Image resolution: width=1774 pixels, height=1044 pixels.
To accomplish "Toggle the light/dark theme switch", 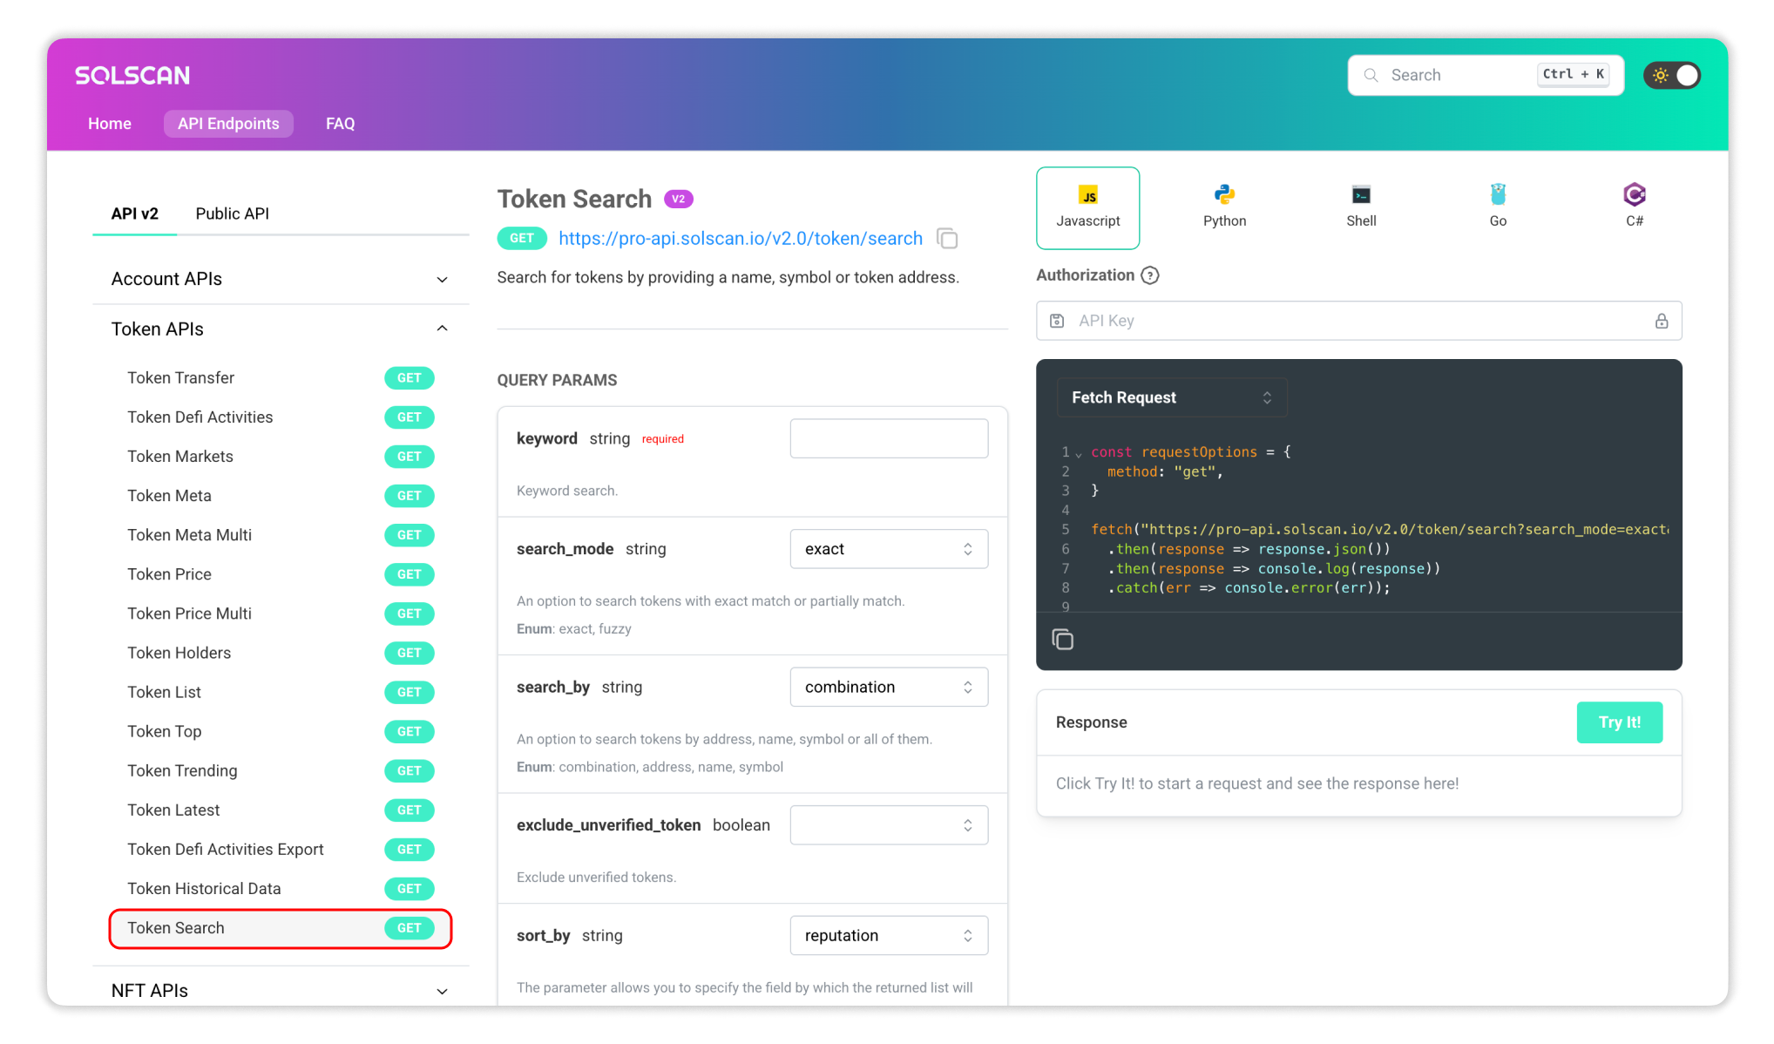I will click(1672, 76).
